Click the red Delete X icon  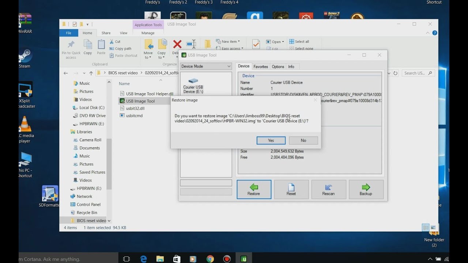point(177,45)
